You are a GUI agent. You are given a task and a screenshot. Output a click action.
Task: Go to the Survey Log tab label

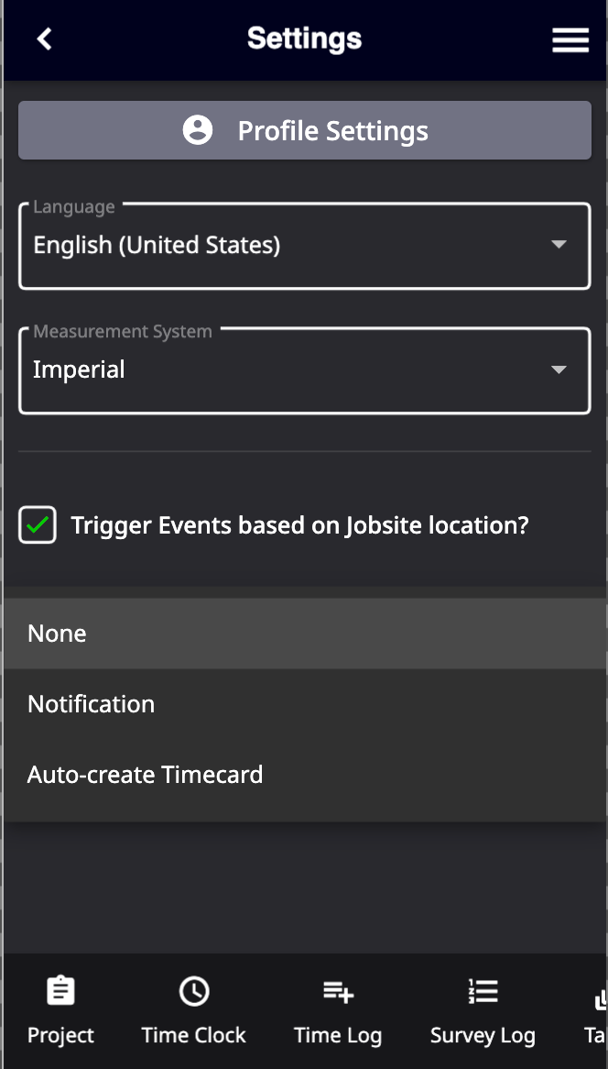483,1036
